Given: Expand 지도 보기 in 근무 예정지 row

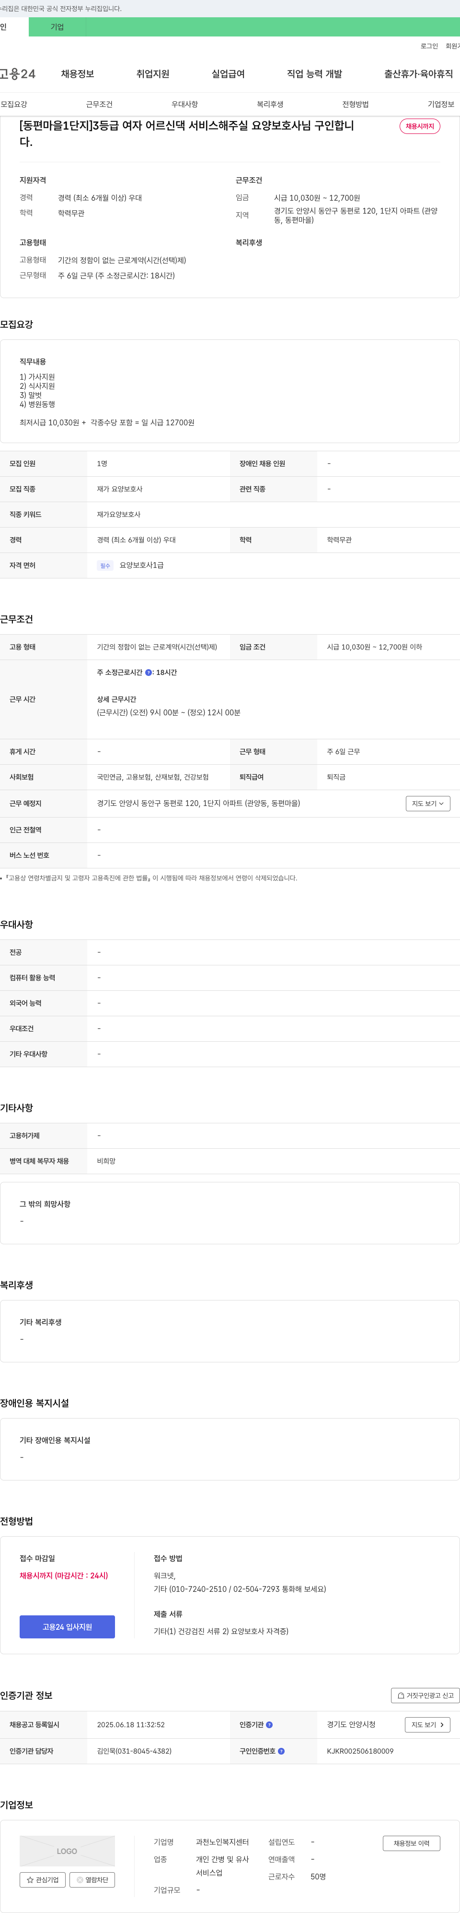Looking at the screenshot, I should (x=428, y=804).
